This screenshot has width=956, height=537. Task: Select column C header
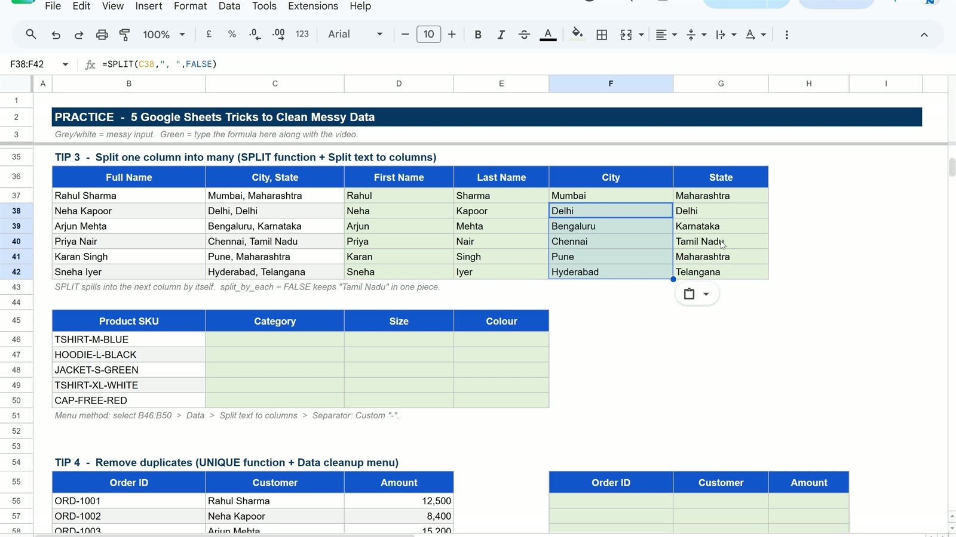[x=275, y=84]
